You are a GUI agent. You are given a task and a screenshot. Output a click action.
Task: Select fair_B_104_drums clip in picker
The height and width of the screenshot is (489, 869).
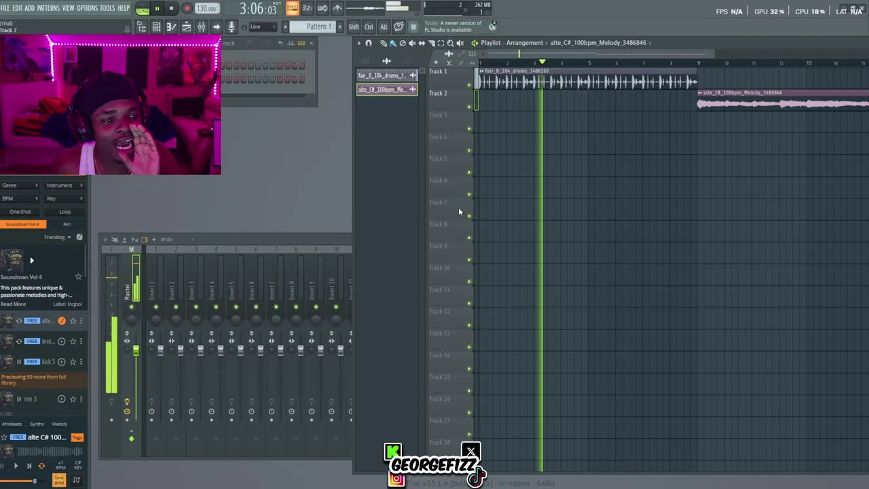[387, 75]
